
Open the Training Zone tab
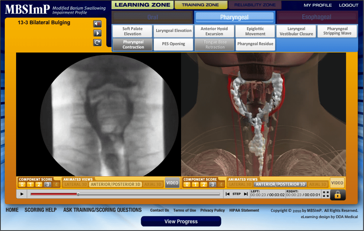(x=200, y=5)
